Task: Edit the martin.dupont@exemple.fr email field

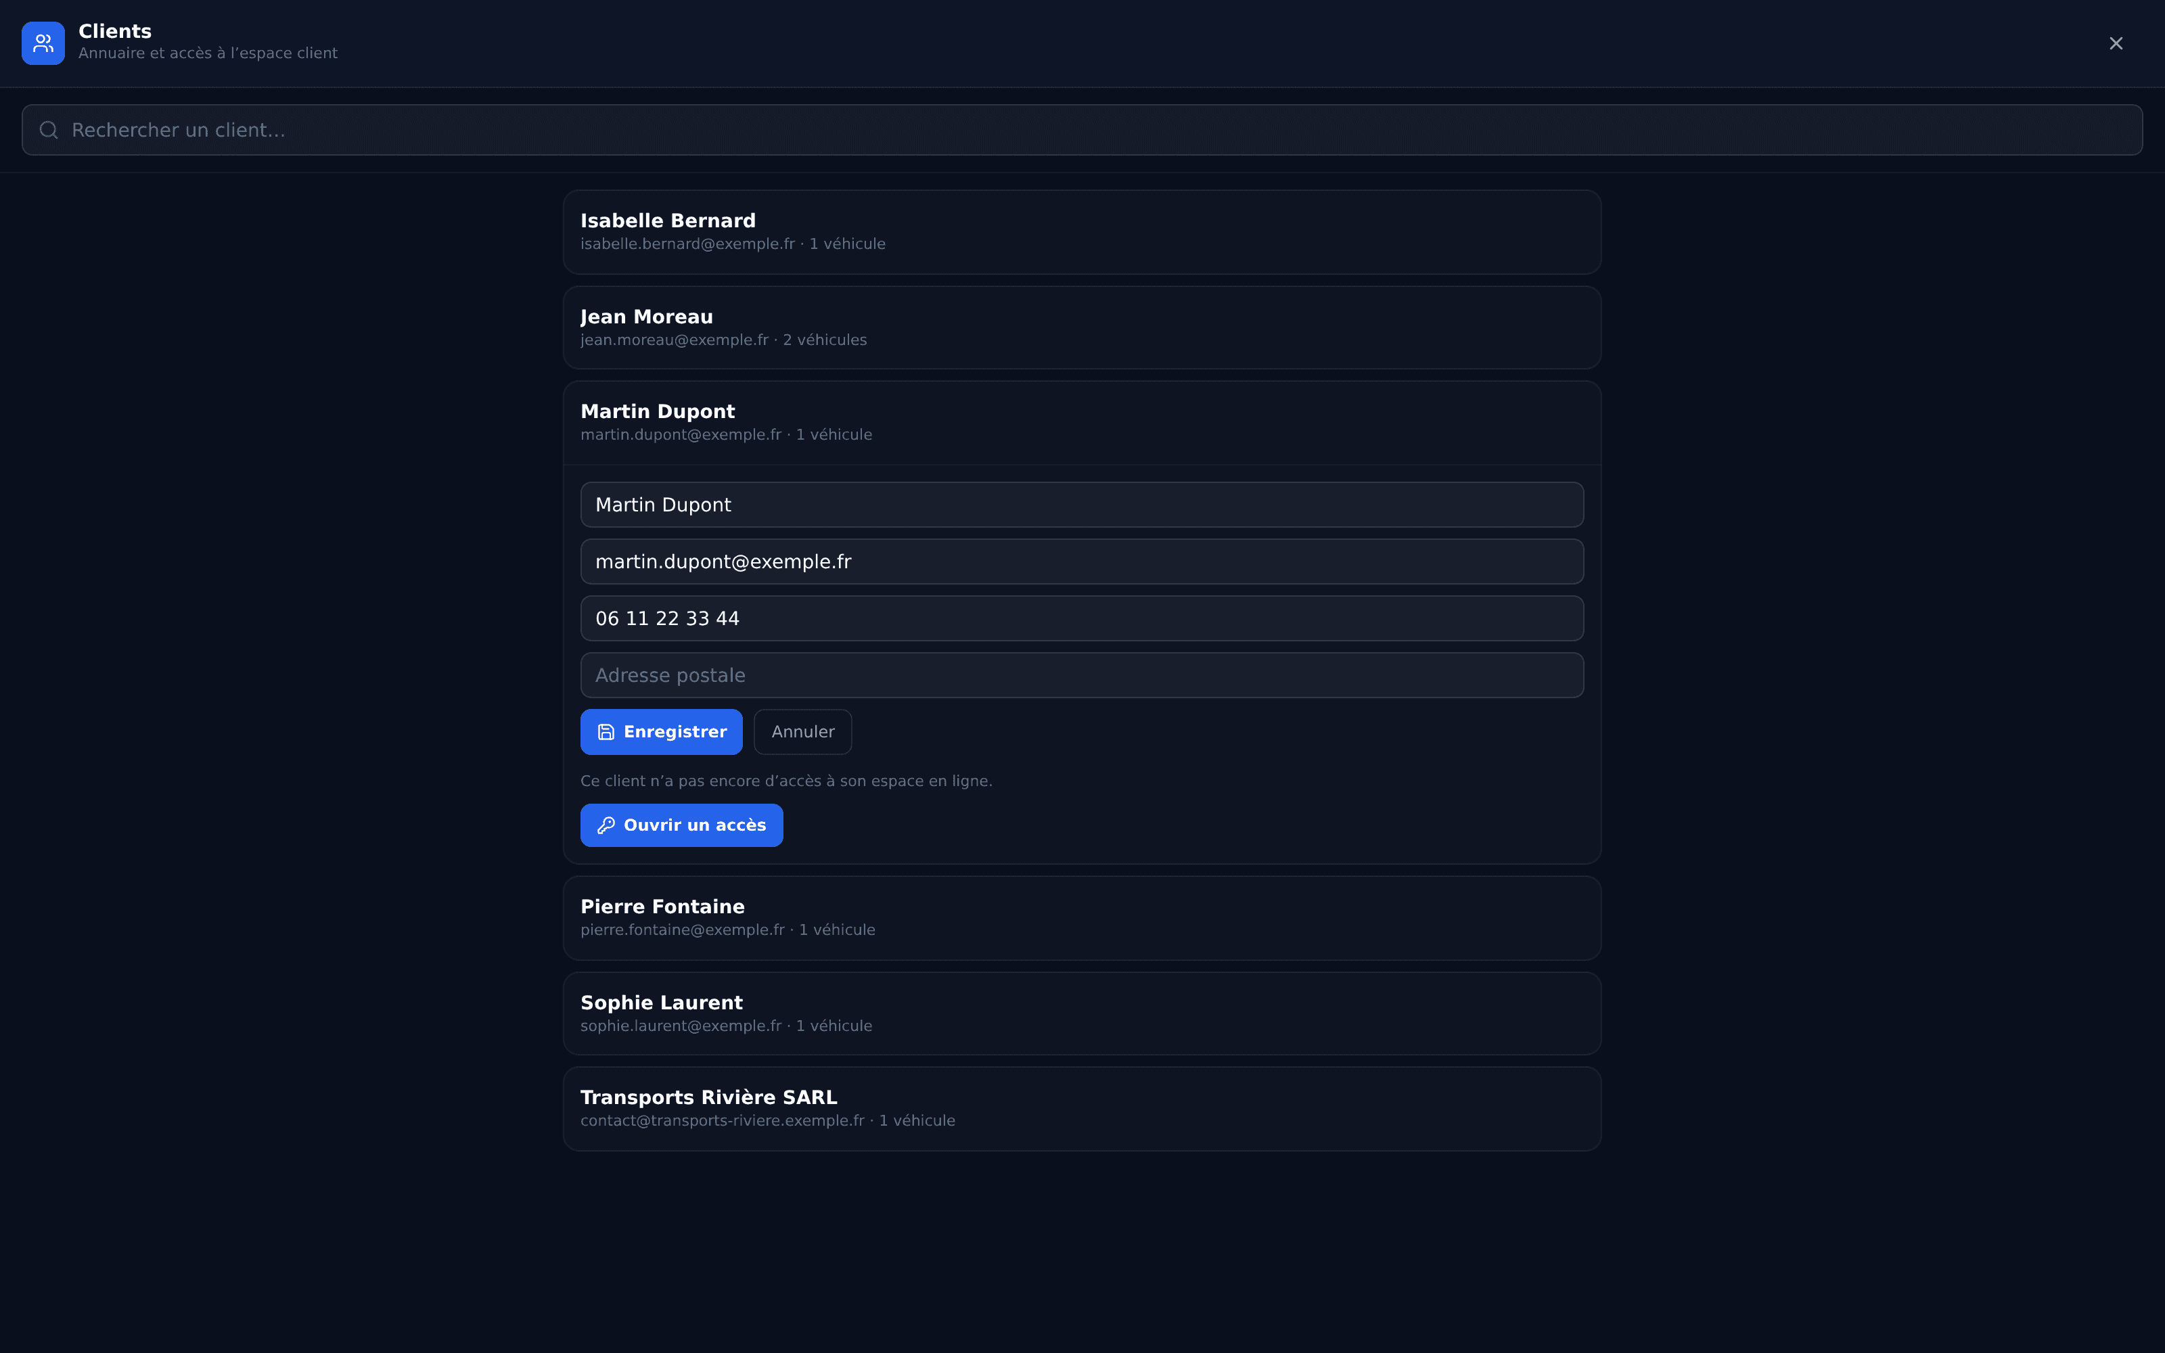Action: [x=1082, y=562]
